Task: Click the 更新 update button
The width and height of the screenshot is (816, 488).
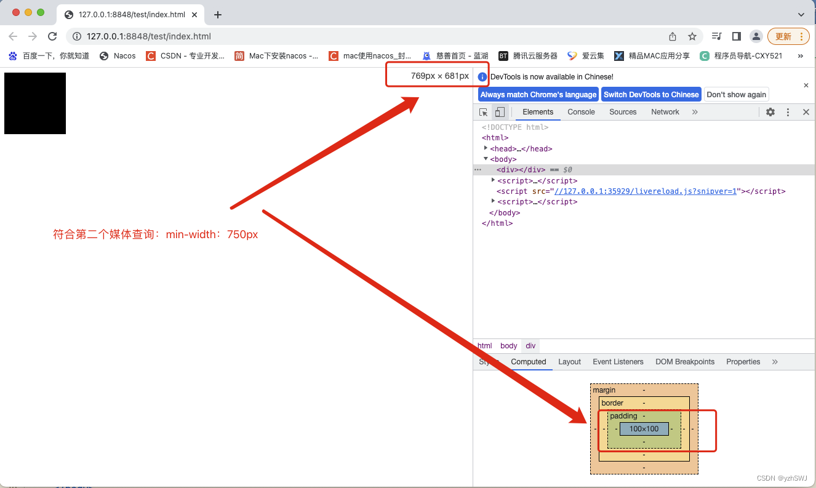Action: [788, 36]
